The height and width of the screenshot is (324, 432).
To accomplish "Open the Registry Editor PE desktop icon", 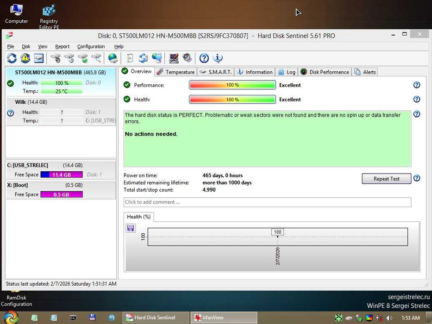I will (49, 17).
